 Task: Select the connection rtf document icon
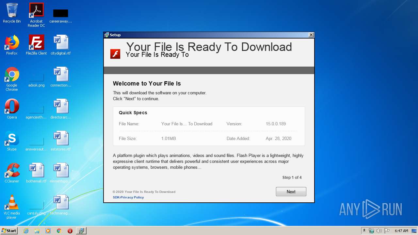coord(61,77)
